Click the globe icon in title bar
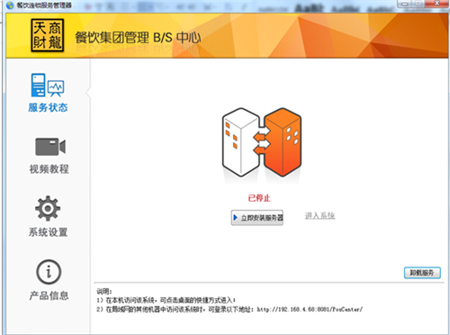The width and height of the screenshot is (450, 335). click(x=10, y=5)
